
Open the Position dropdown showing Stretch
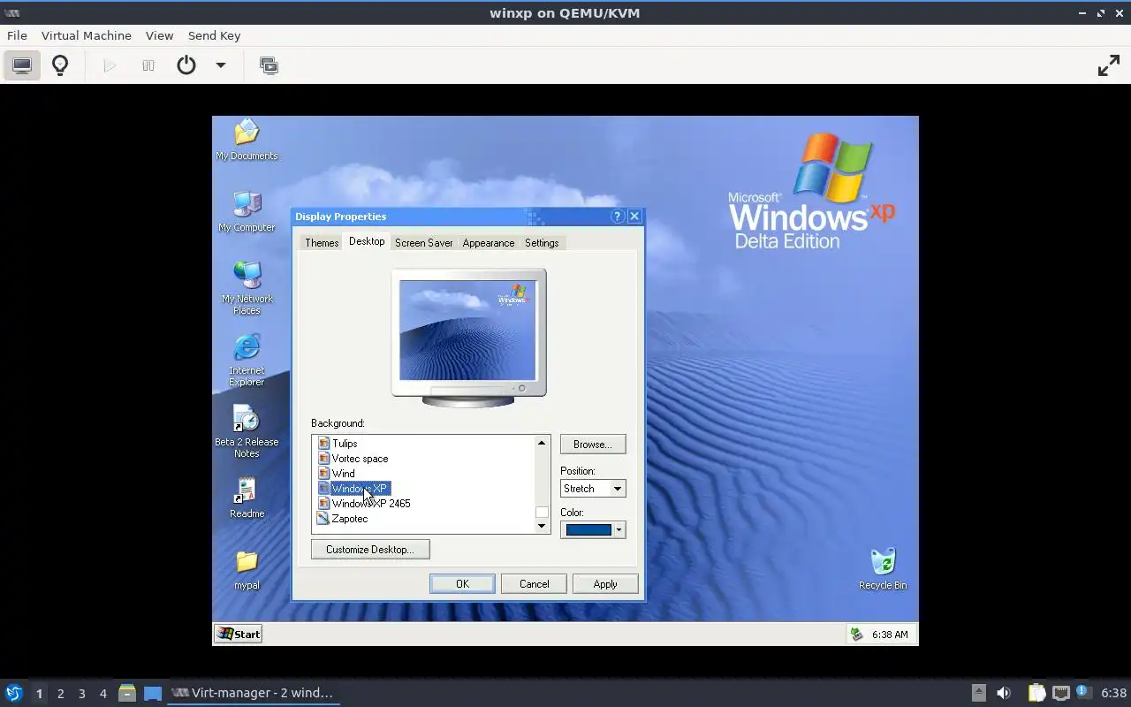[593, 489]
